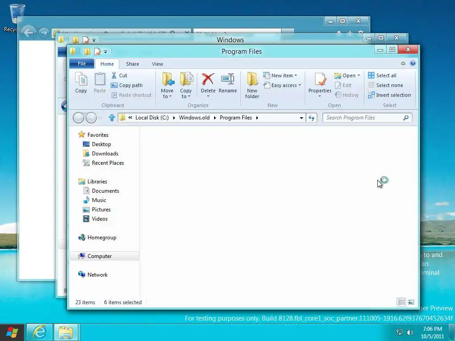455x341 pixels.
Task: Switch to Details view in status bar
Action: (401, 302)
